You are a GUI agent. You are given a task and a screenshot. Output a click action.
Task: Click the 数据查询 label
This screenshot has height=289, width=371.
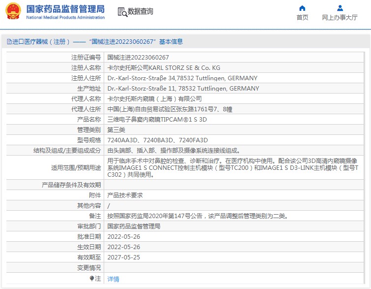[141, 11]
